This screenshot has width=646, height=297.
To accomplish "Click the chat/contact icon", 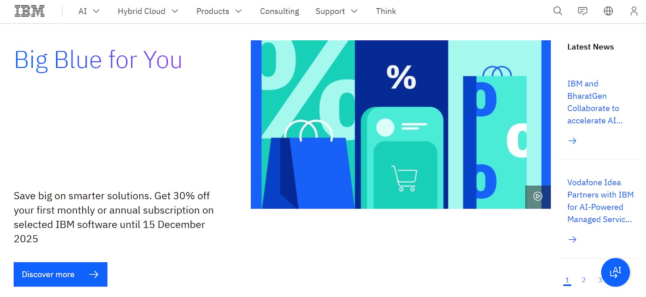I will (x=583, y=11).
